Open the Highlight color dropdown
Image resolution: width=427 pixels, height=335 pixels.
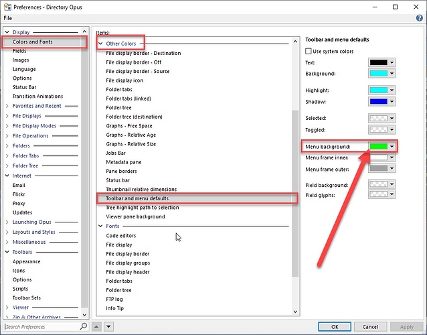(x=381, y=90)
